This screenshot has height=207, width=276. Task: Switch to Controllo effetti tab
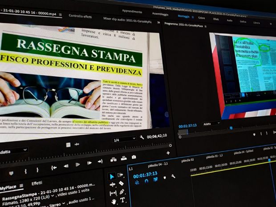coord(80,16)
